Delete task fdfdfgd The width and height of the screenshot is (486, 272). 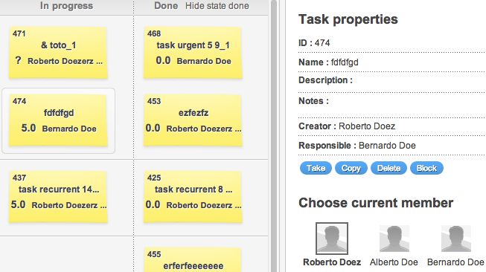click(x=389, y=168)
